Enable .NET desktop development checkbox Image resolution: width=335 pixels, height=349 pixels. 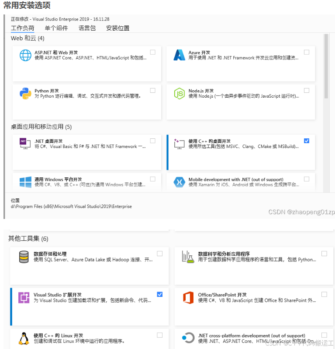(153, 141)
